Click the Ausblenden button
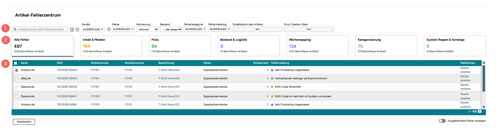 pos(24,122)
